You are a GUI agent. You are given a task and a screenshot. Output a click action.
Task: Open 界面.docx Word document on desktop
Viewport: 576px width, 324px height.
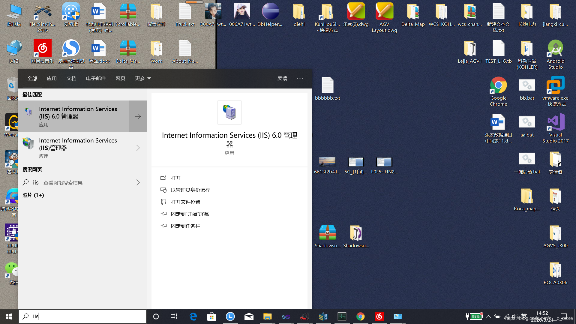tap(99, 52)
